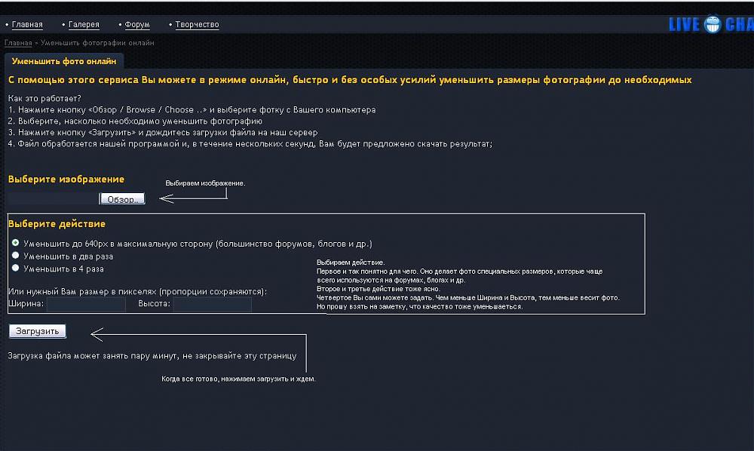This screenshot has height=451, width=754.
Task: Click the Live Chat smiley face icon
Action: point(713,25)
